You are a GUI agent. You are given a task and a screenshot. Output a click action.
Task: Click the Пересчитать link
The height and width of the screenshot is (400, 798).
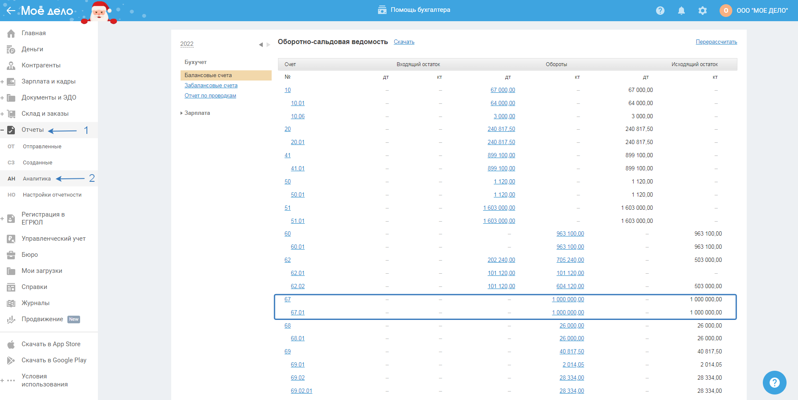(x=716, y=42)
